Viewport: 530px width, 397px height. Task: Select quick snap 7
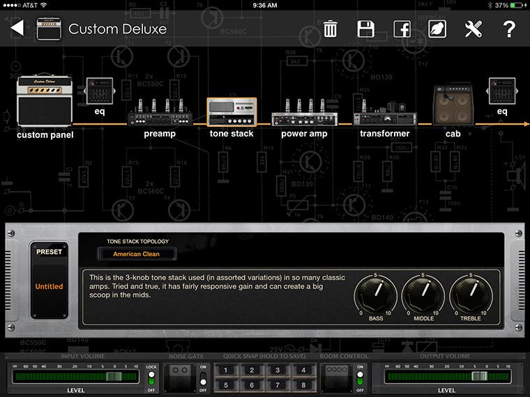(x=278, y=385)
